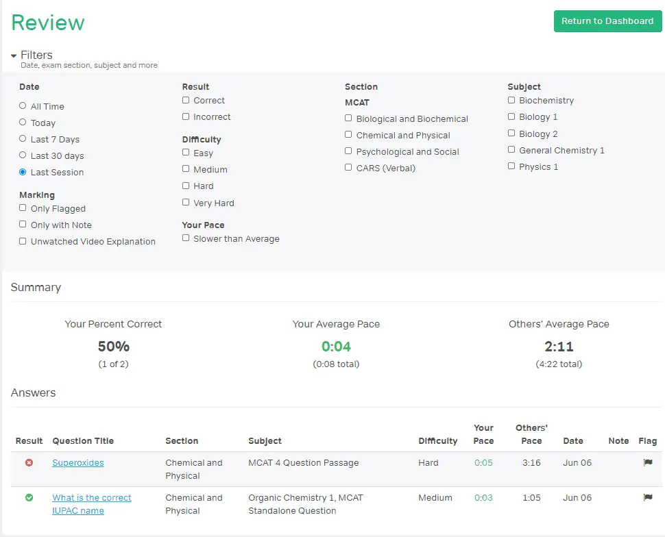Click the 0:04 average pace value
This screenshot has height=537, width=665.
pyautogui.click(x=336, y=347)
